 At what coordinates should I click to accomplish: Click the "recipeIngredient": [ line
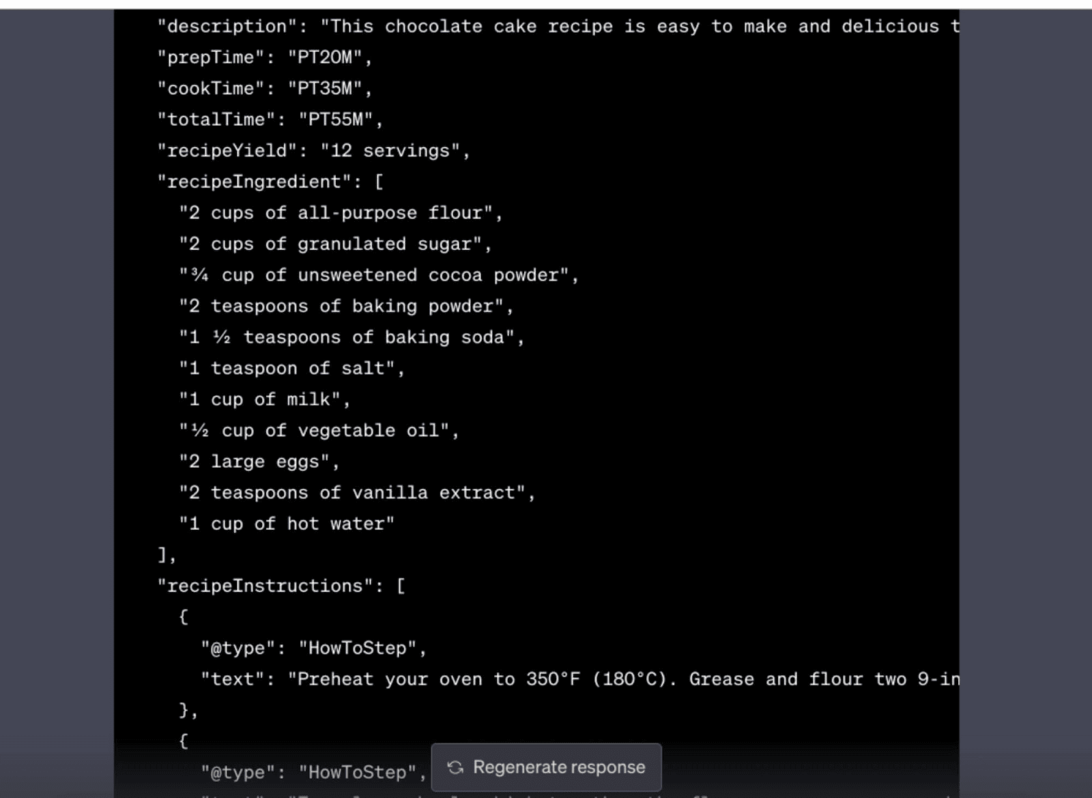tap(271, 182)
